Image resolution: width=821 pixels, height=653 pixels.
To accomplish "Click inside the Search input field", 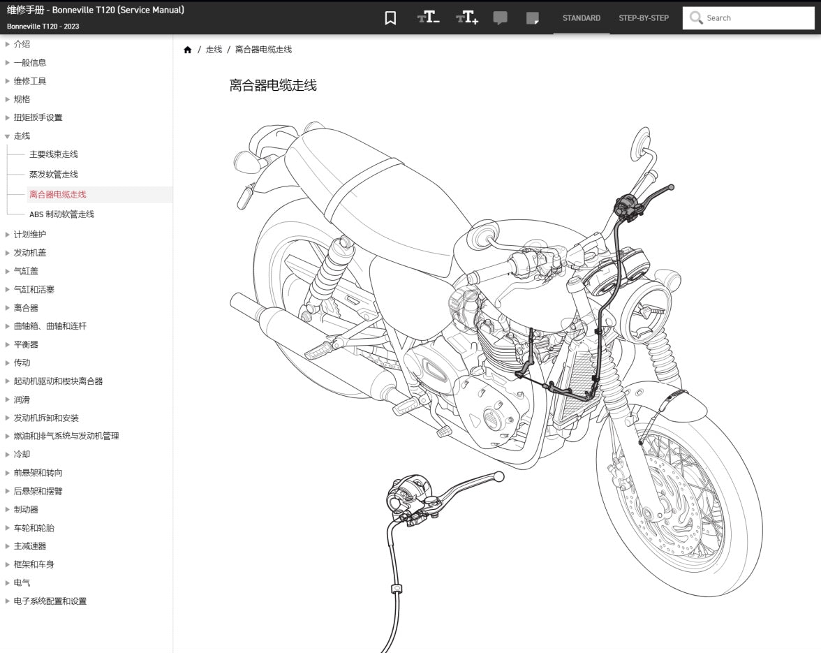I will point(747,17).
